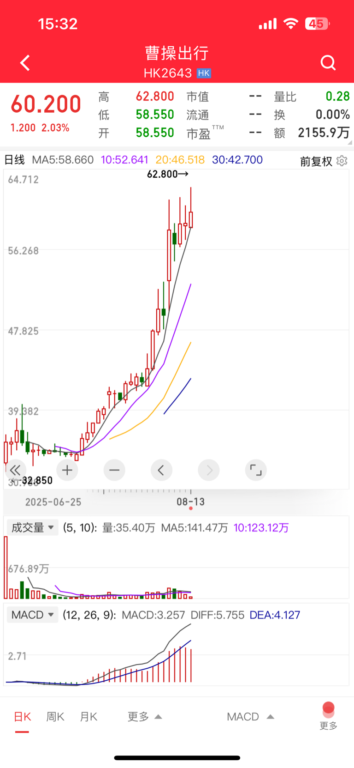The height and width of the screenshot is (768, 354).
Task: Tap the latest candlestick on chart
Action: 191,219
